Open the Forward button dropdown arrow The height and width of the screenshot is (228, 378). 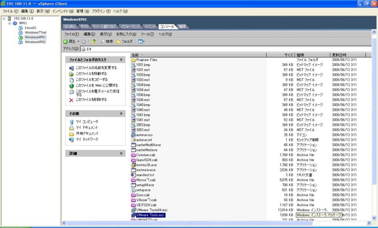coord(88,41)
